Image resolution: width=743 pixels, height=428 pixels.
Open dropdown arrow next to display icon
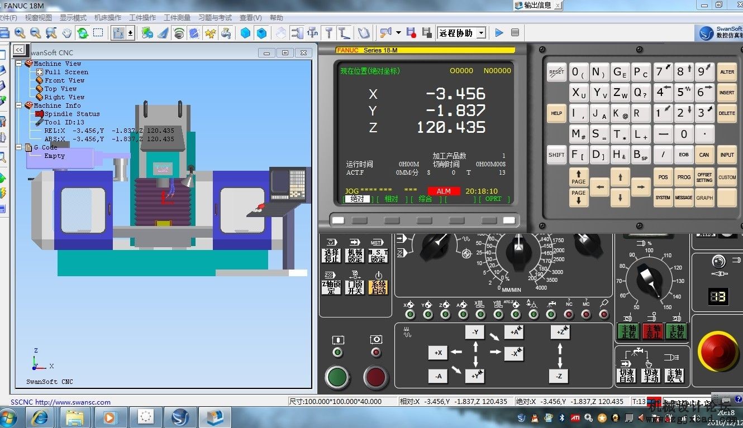398,33
